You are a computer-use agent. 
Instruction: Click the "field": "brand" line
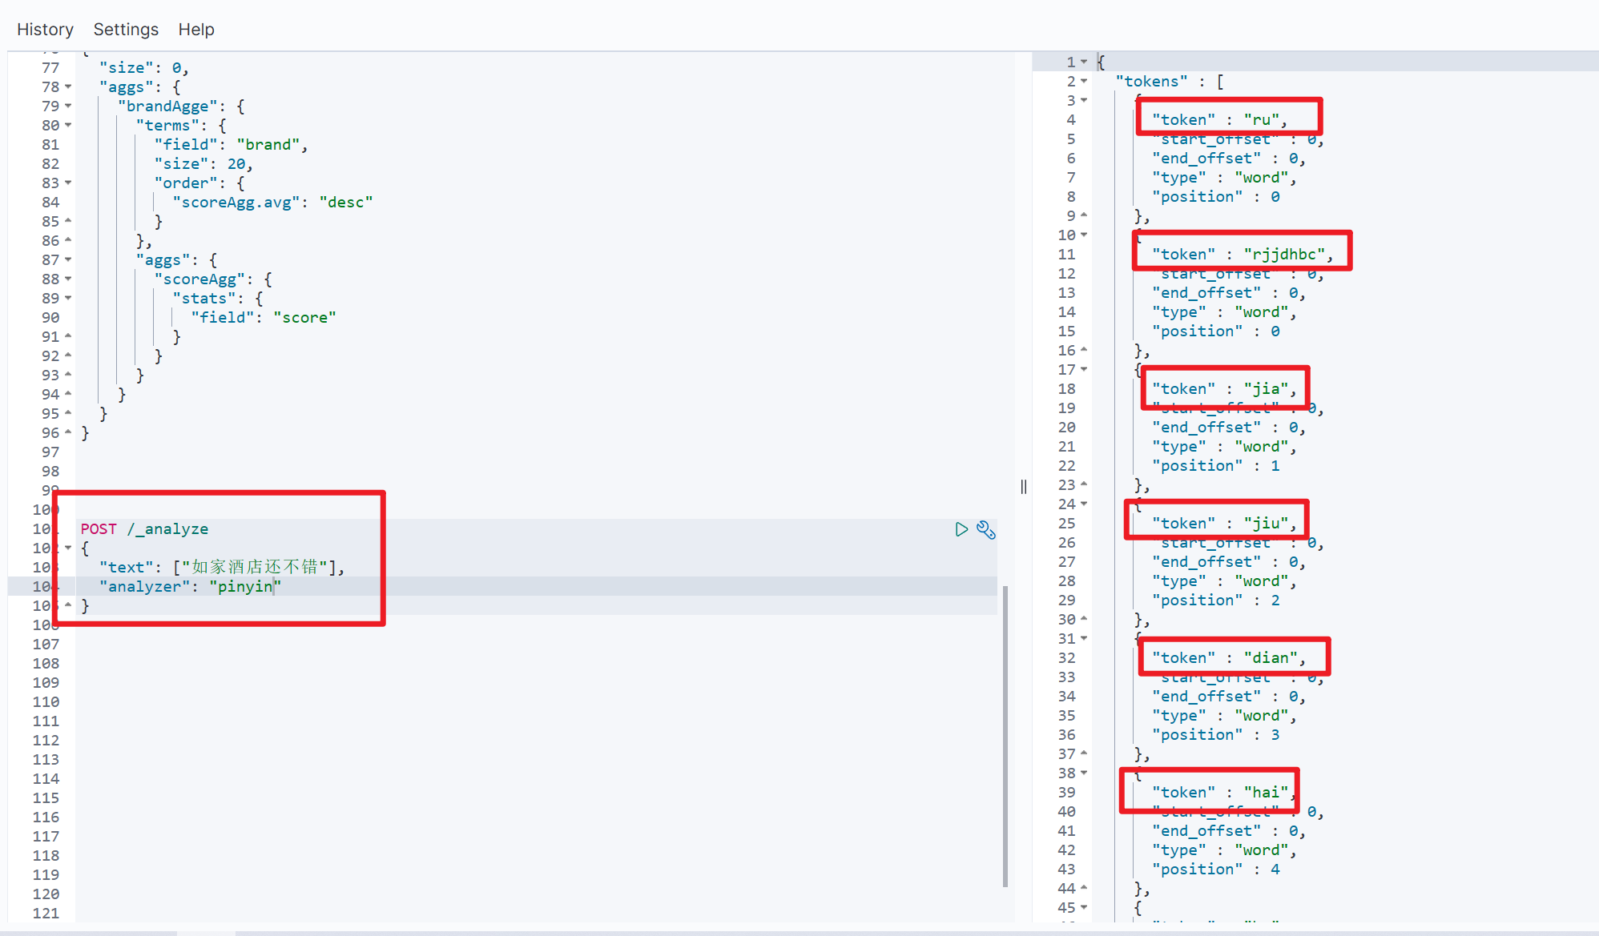pyautogui.click(x=232, y=144)
